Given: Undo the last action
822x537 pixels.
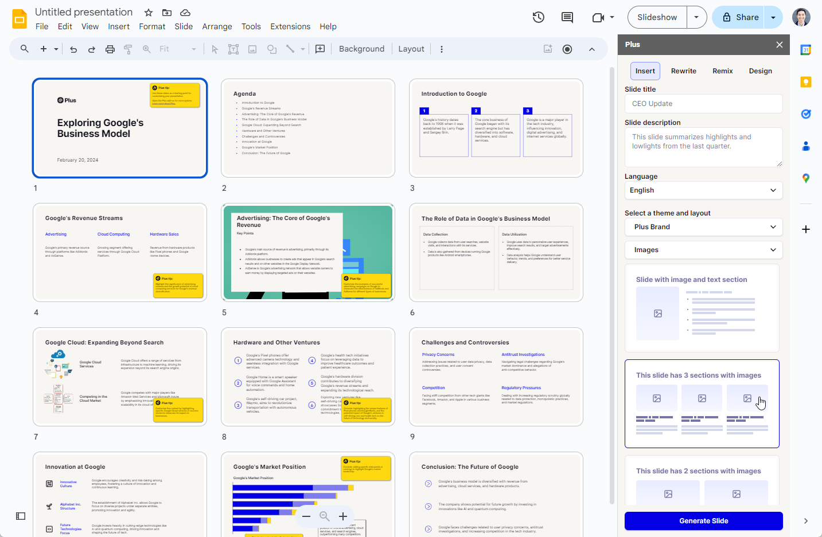Looking at the screenshot, I should pos(73,49).
